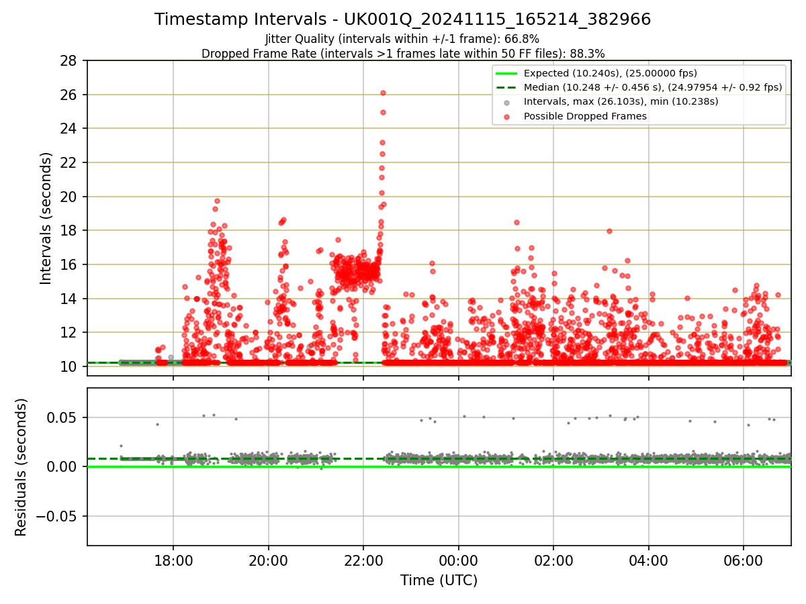Image resolution: width=806 pixels, height=604 pixels.
Task: Click the 'Expected (10.240s), (25.00000 fps)' legend entry
Action: (x=610, y=73)
